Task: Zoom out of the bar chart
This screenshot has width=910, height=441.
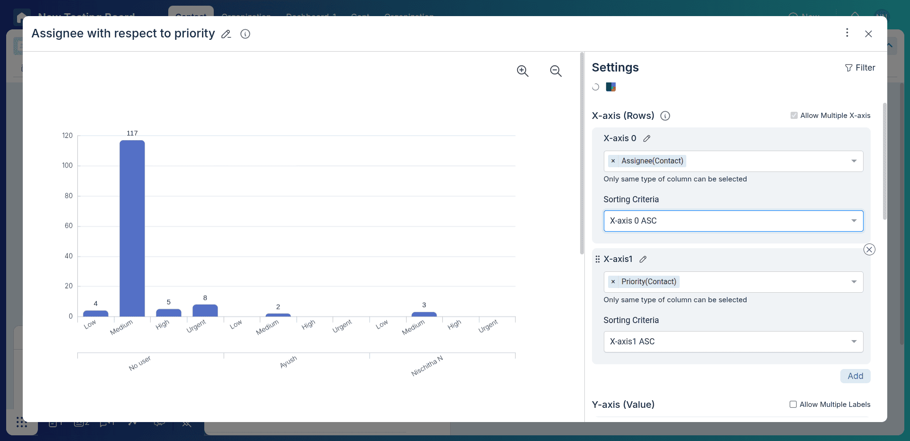Action: click(x=555, y=71)
